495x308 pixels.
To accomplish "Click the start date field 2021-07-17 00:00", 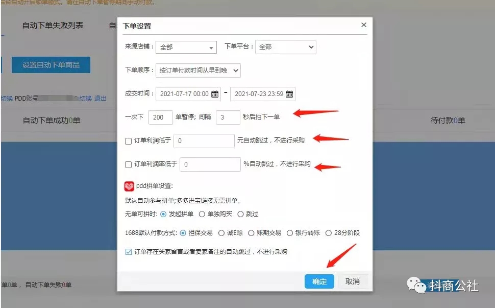I will point(188,94).
